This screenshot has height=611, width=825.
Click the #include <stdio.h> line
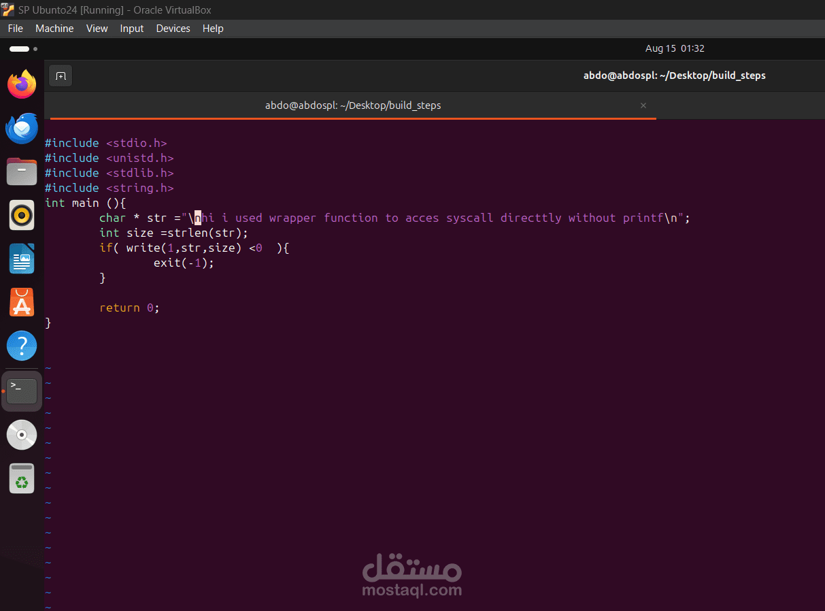[x=105, y=143]
